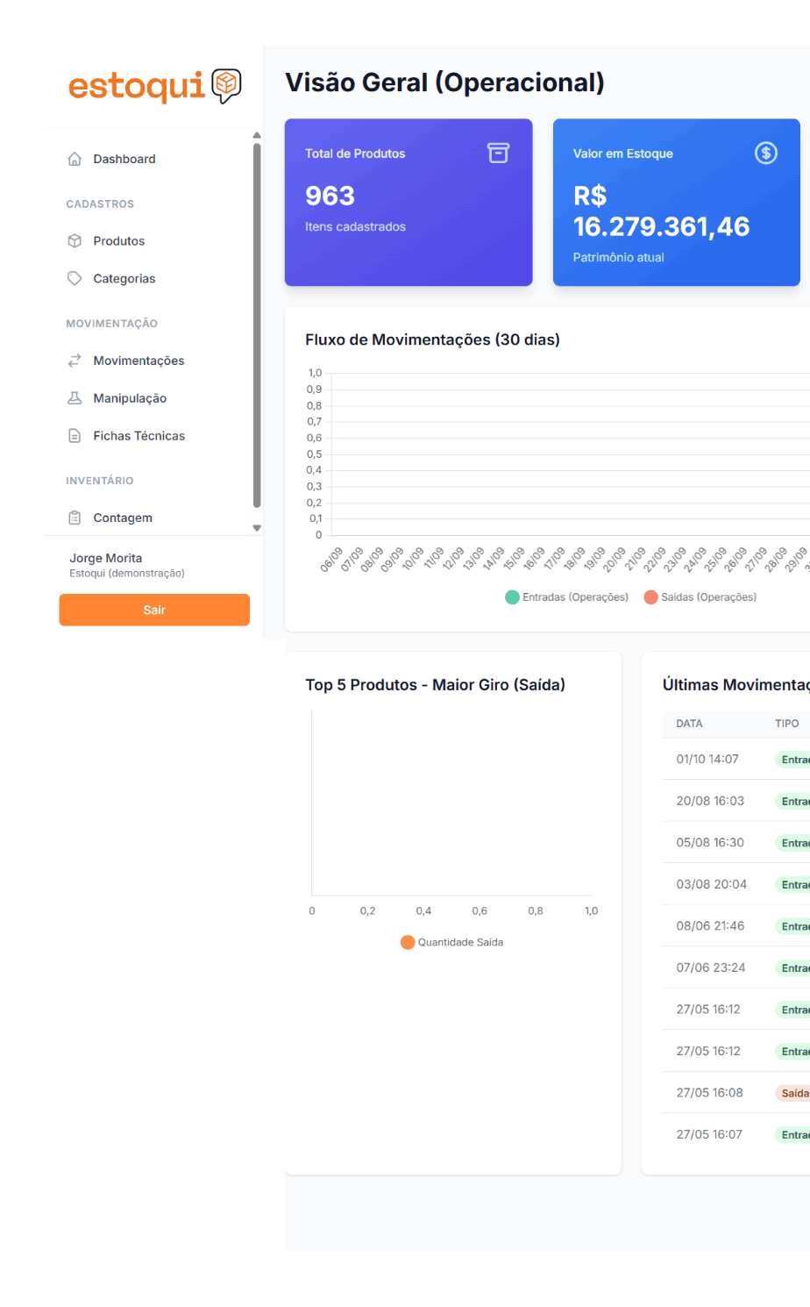Click the sidebar scrollbar down arrow
Screen dimensions: 810x1307
(257, 528)
